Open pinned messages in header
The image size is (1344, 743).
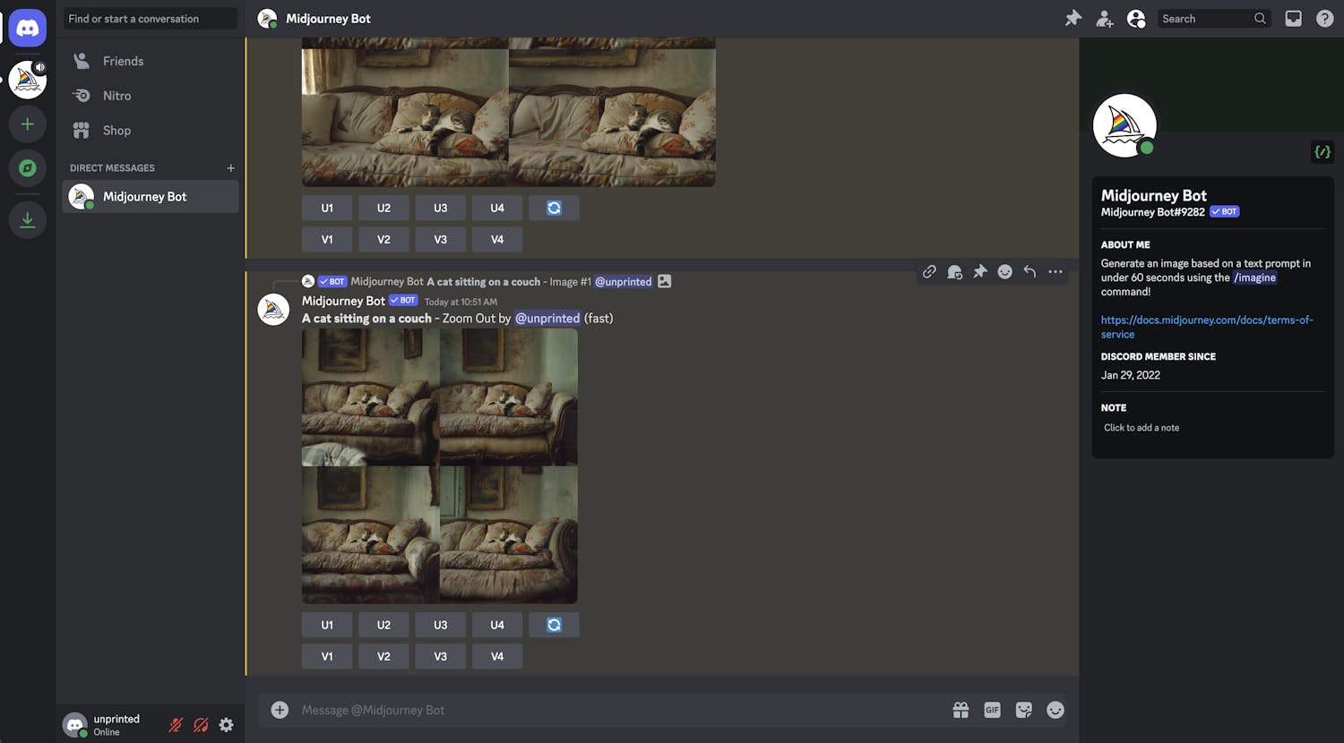coord(1073,18)
